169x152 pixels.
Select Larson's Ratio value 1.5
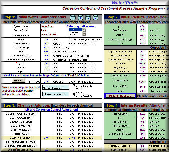point(142,72)
